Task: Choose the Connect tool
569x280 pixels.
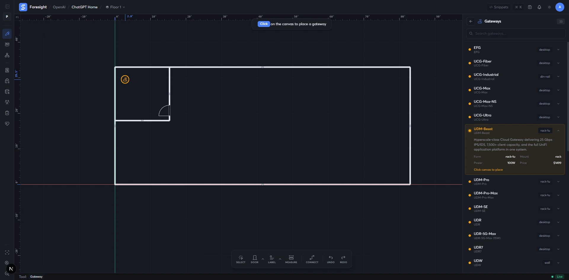Action: 312,259
